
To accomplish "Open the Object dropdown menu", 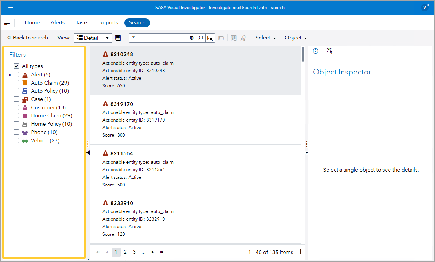I will click(x=295, y=38).
